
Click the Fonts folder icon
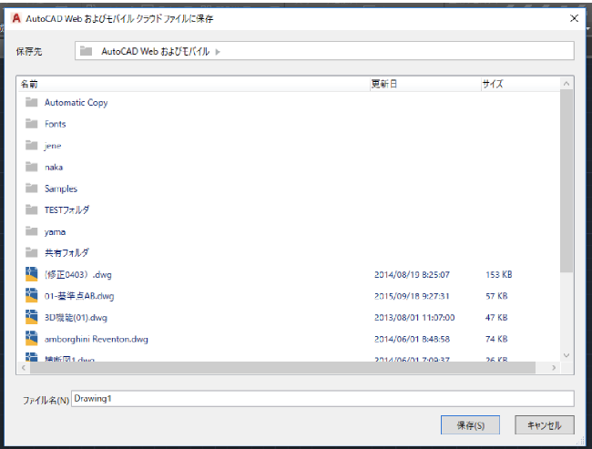31,124
